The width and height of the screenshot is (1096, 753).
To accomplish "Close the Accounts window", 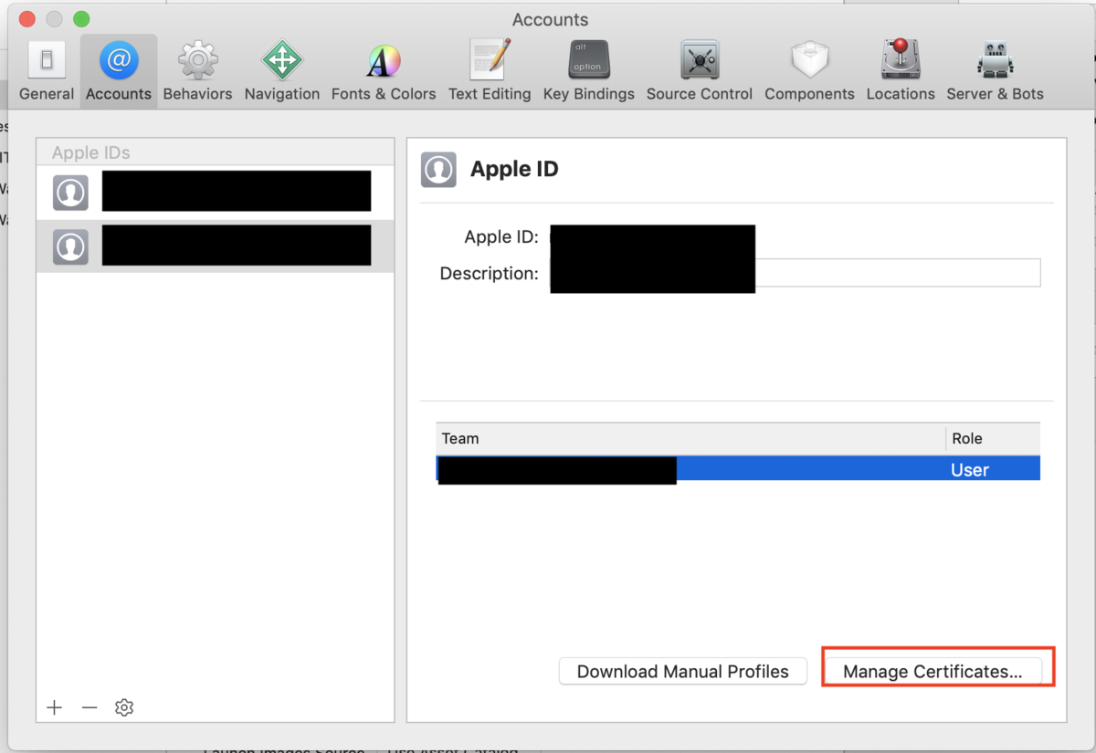I will (x=26, y=19).
